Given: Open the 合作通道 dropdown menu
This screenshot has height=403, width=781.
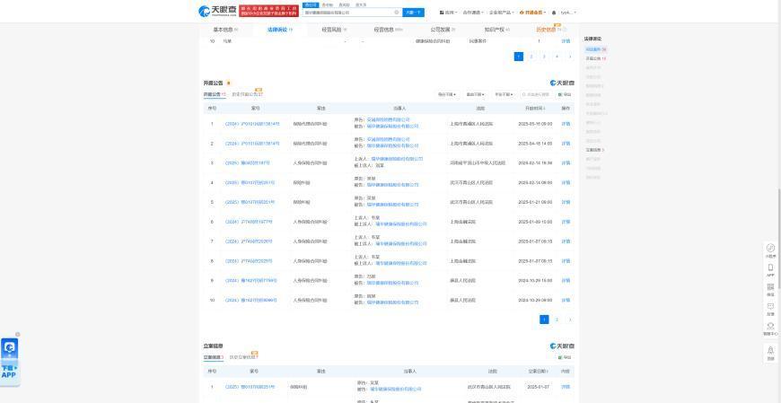Looking at the screenshot, I should pos(472,13).
